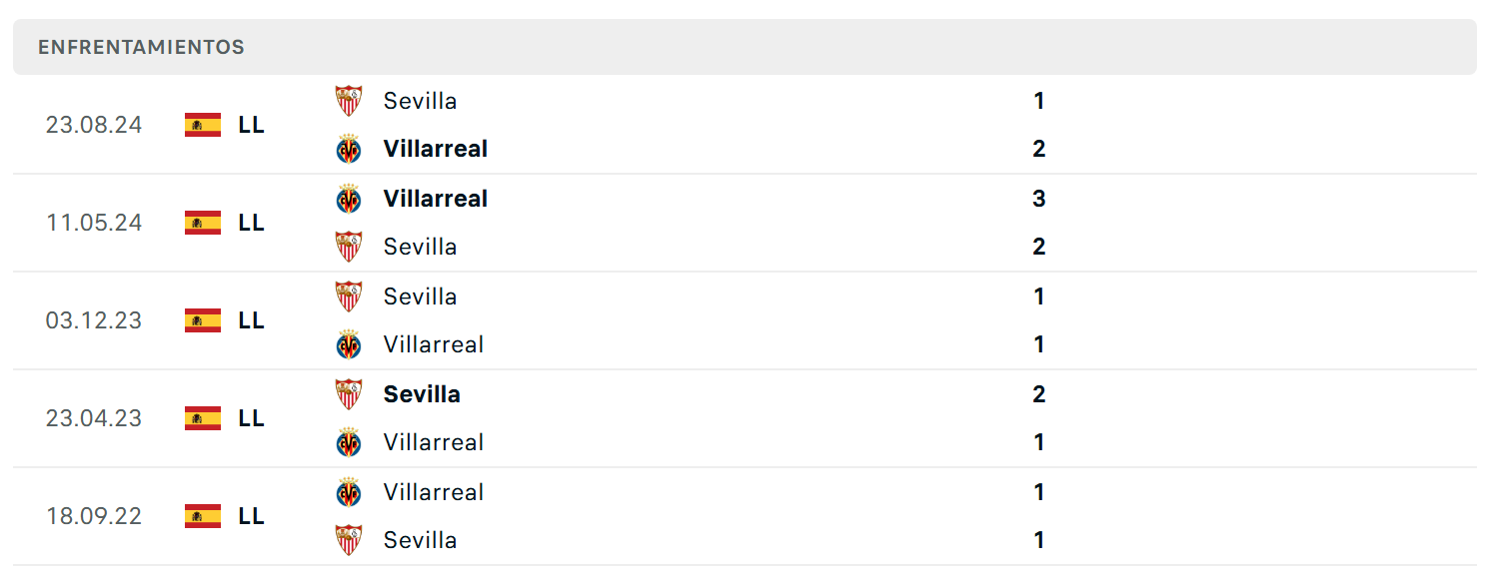Open the match dated 18.09.22
This screenshot has width=1490, height=586.
coord(745,516)
